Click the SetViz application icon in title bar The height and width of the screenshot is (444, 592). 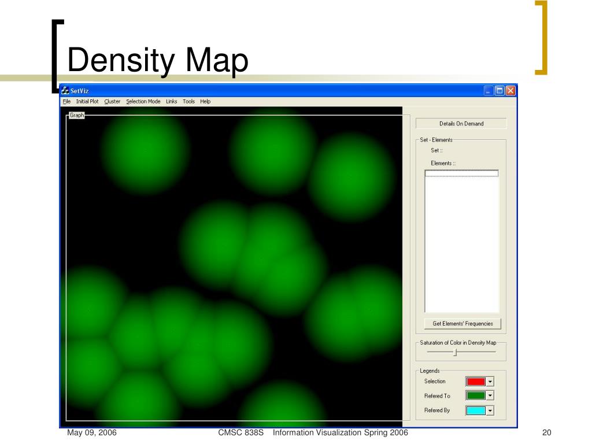click(65, 91)
